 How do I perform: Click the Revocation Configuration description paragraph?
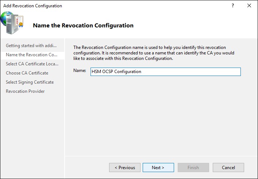(154, 53)
